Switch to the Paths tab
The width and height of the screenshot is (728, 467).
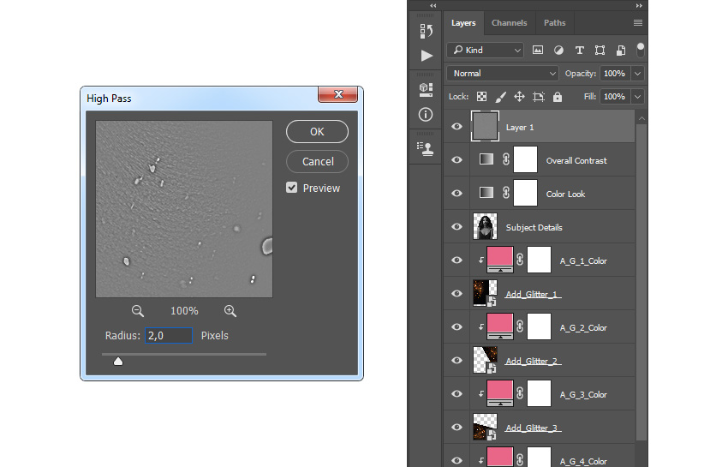555,23
